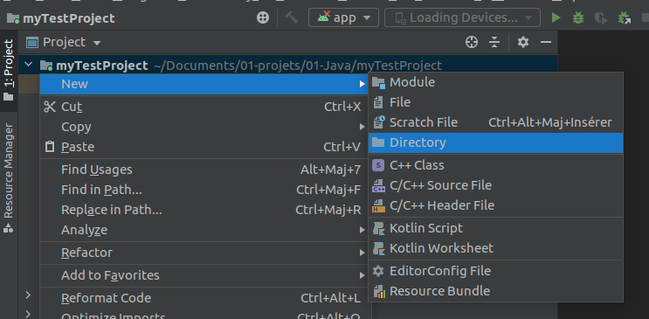
Task: Select New in the context menu
Action: point(204,84)
